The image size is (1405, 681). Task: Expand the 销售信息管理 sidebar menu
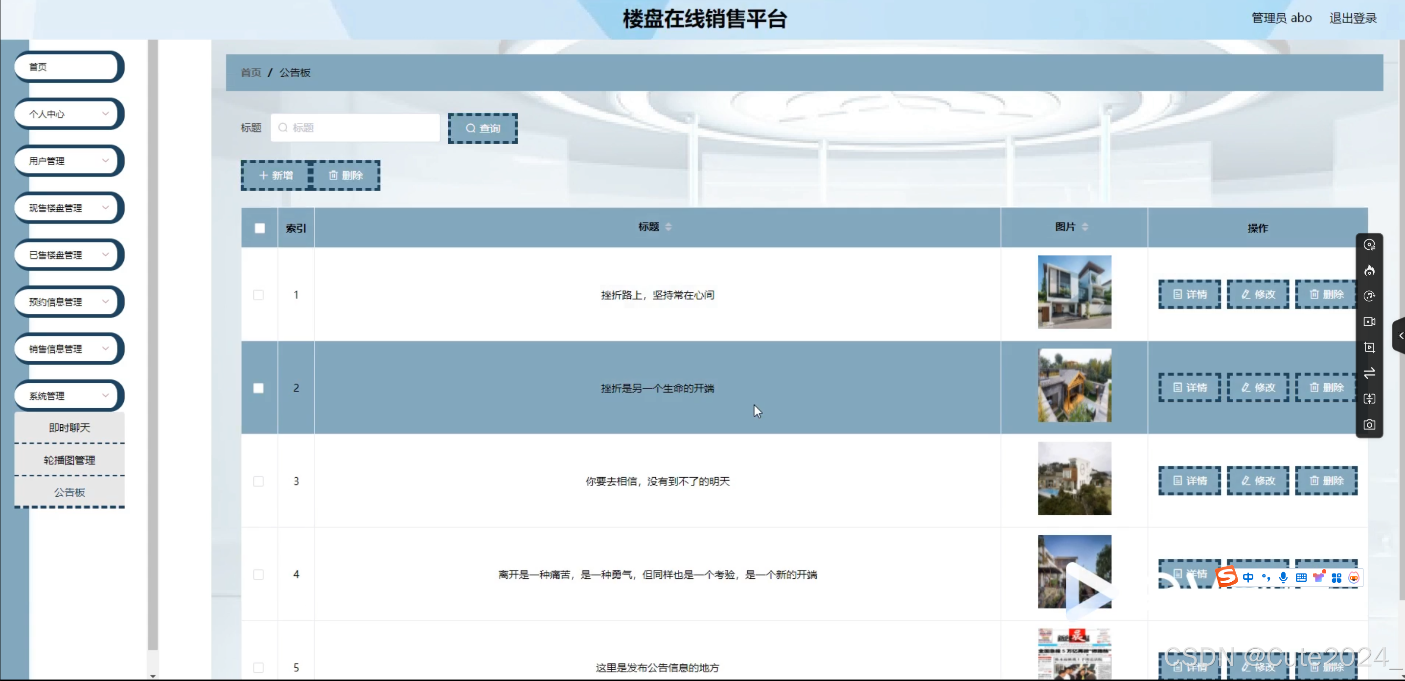coord(68,349)
